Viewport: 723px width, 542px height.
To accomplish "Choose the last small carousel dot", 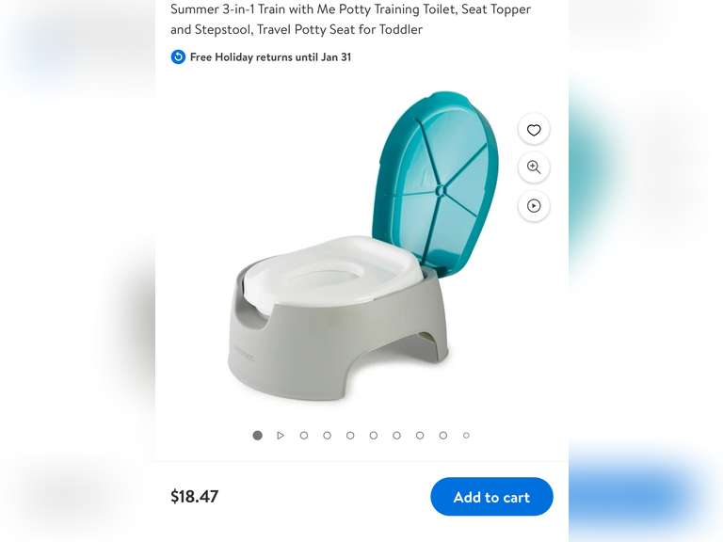I will click(466, 435).
